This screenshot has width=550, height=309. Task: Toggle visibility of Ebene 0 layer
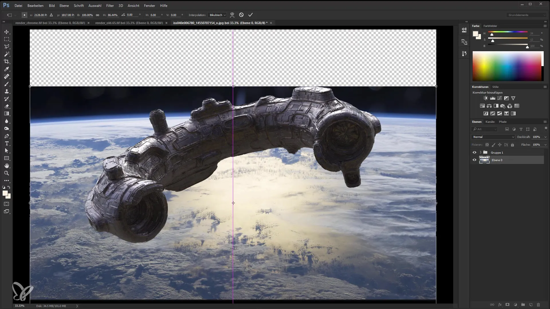point(474,160)
